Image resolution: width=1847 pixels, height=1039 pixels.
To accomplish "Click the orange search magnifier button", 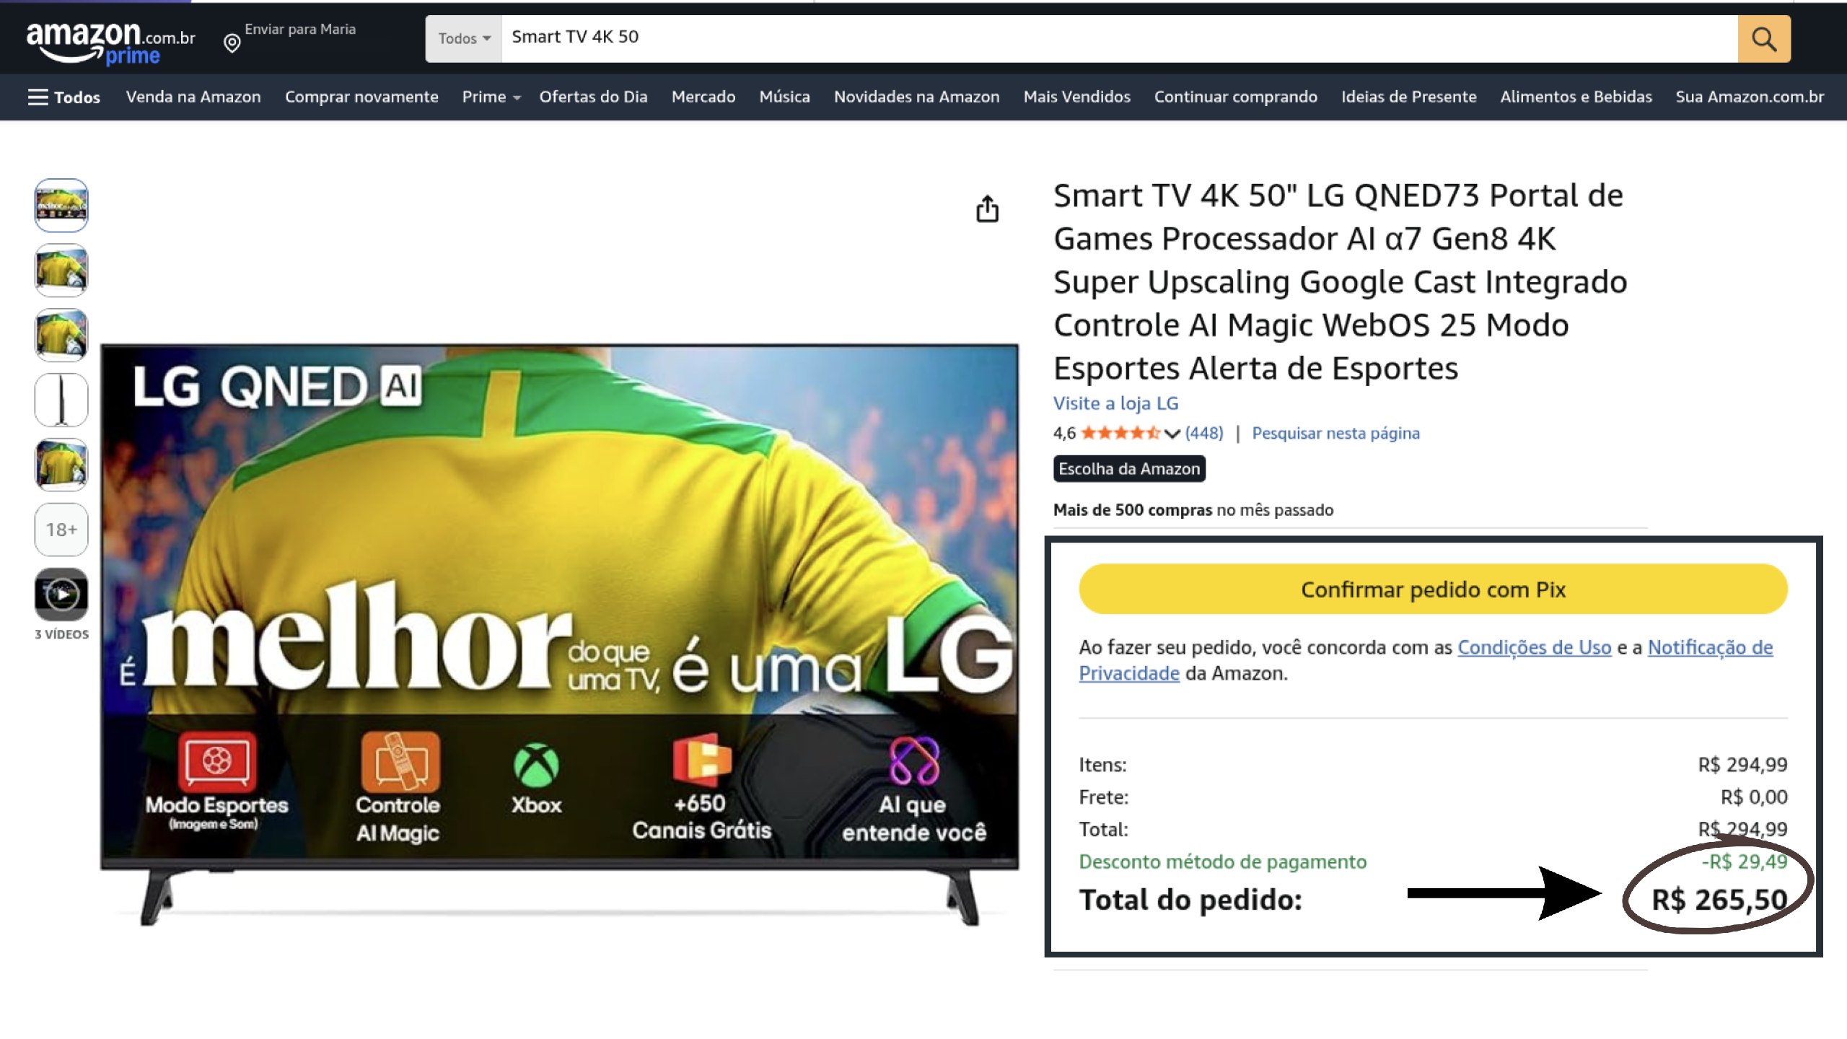I will pos(1763,39).
